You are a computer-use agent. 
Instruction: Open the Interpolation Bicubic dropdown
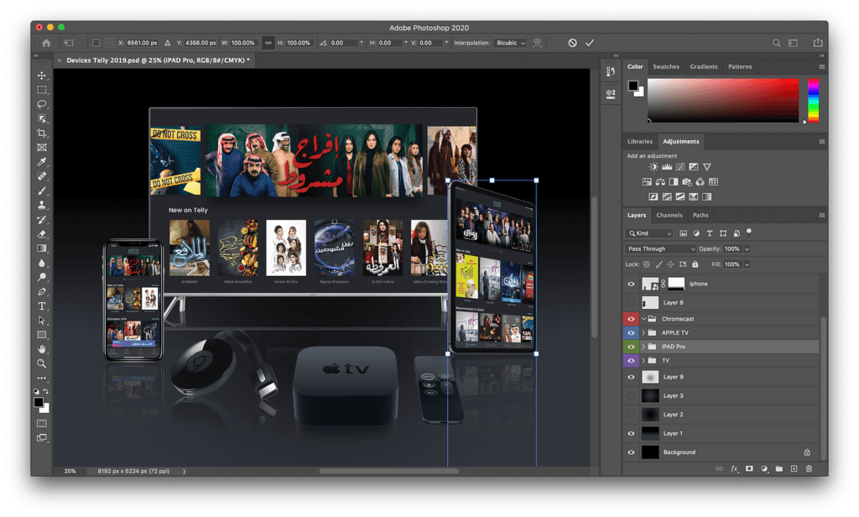pyautogui.click(x=511, y=43)
